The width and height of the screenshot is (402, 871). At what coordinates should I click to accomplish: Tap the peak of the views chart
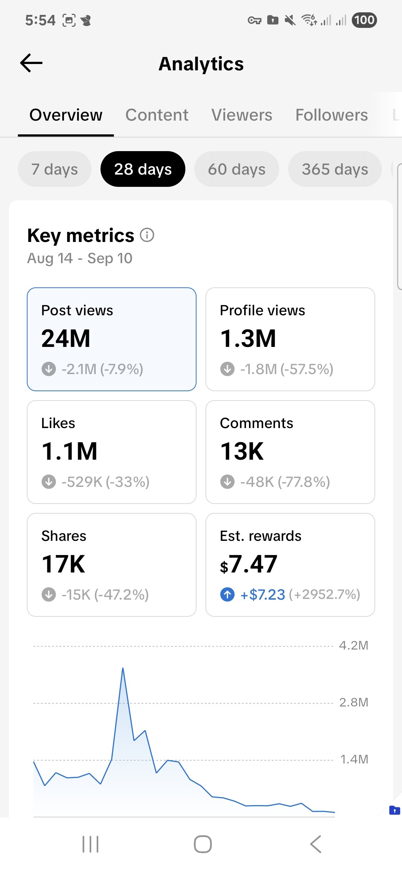123,669
